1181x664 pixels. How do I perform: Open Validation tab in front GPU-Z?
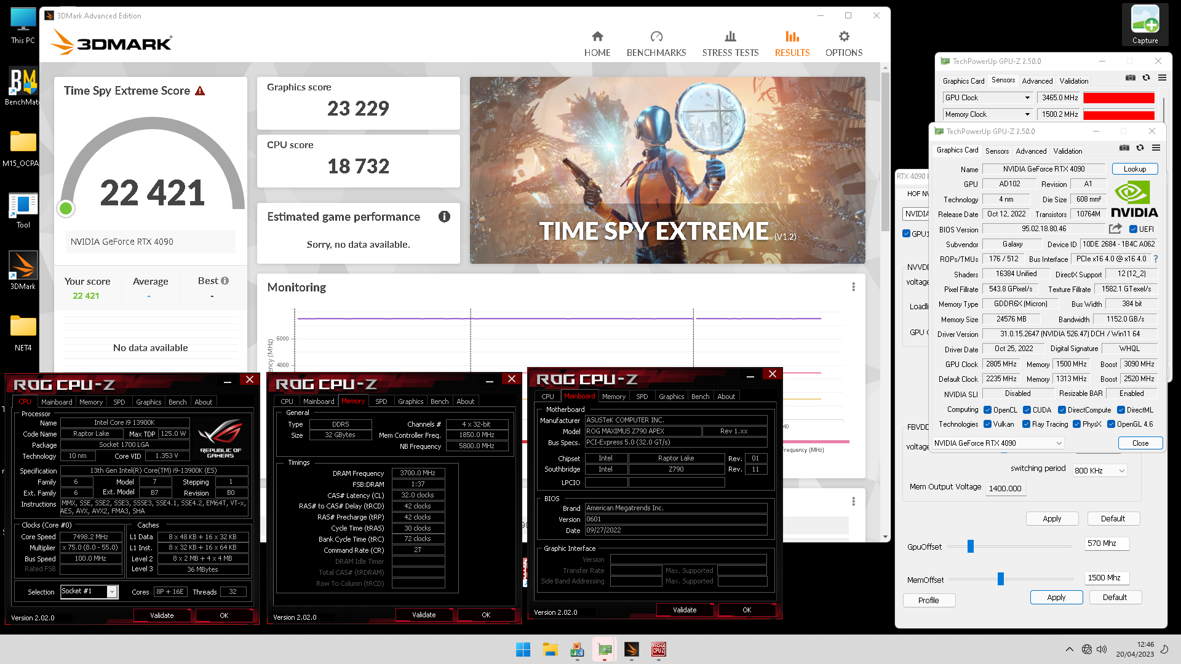(x=1067, y=151)
